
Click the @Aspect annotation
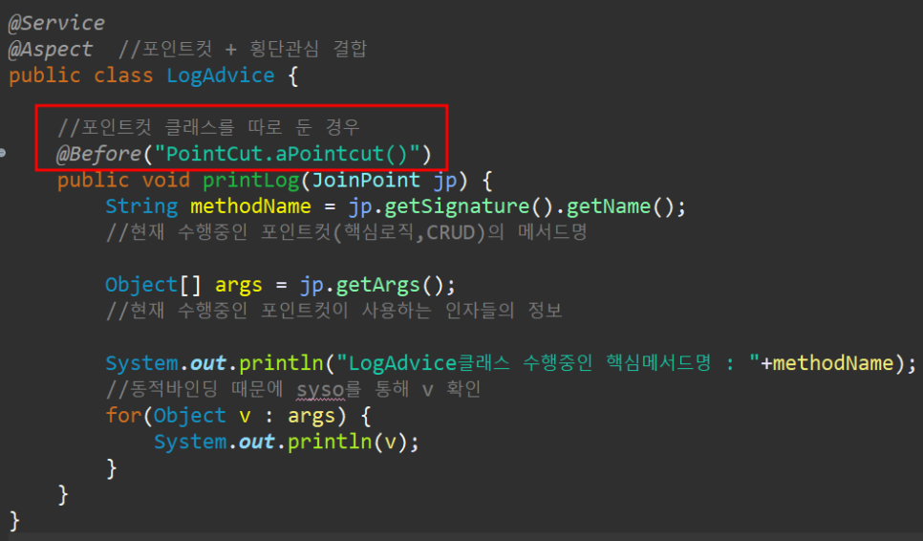pos(50,49)
